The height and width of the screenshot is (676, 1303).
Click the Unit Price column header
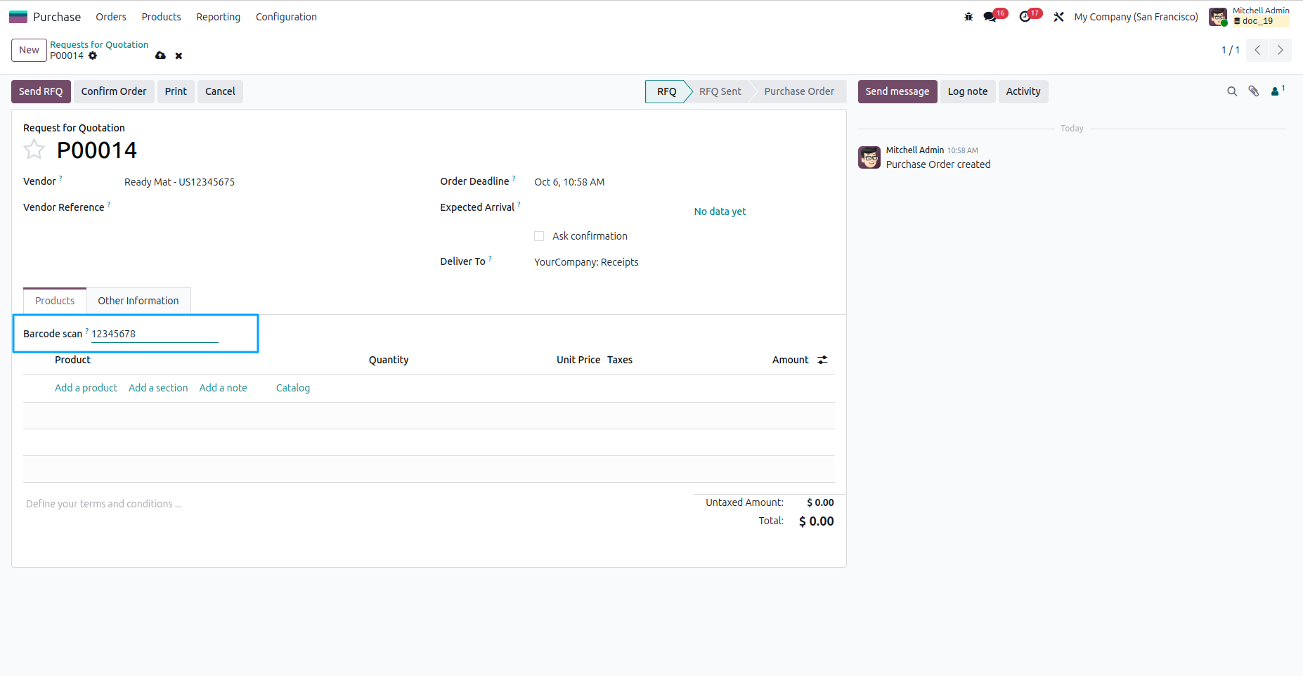[x=578, y=360]
